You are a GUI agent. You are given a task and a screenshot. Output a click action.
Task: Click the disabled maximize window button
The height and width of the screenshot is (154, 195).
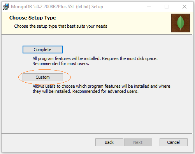167,7
